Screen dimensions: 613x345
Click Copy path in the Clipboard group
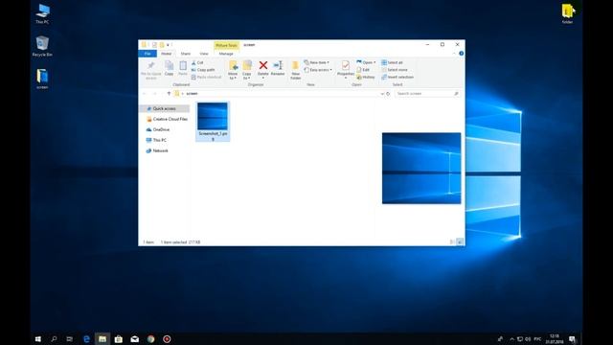click(x=203, y=70)
